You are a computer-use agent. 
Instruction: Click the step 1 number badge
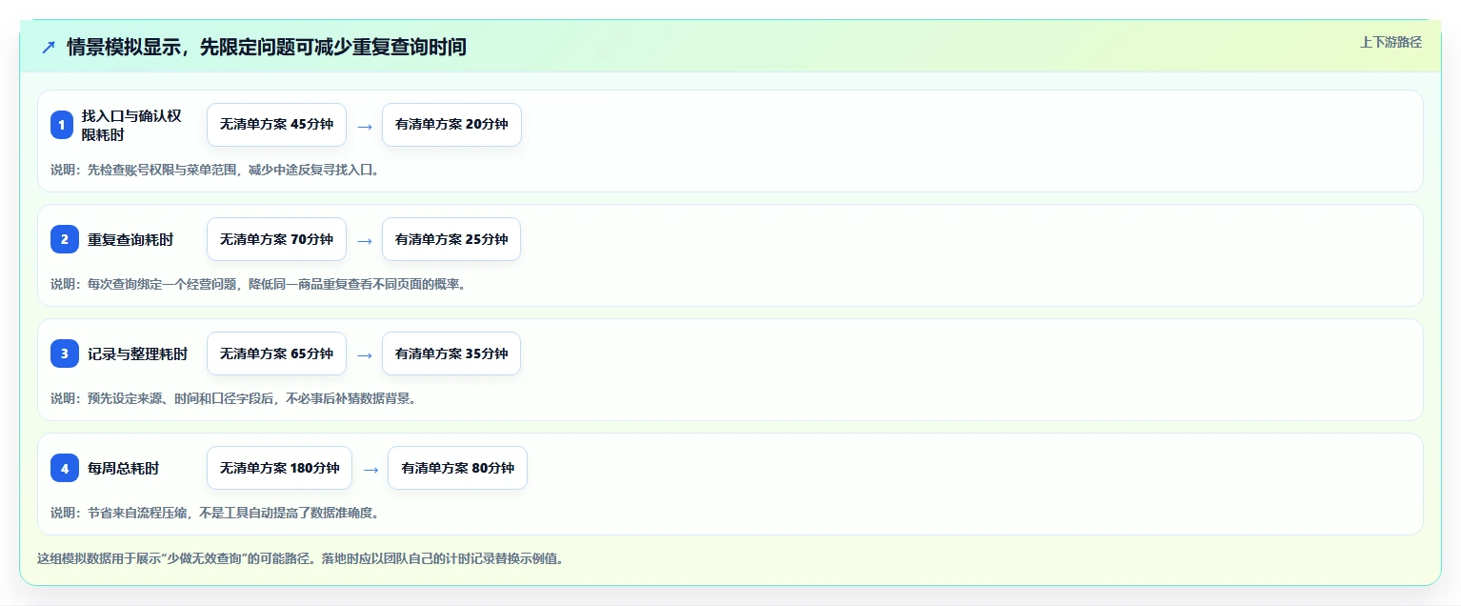tap(62, 125)
